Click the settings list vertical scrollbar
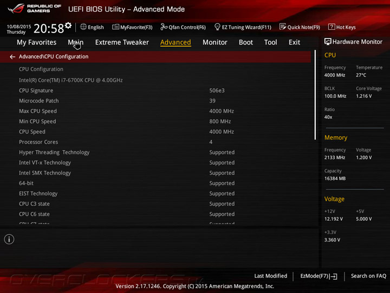The height and width of the screenshot is (293, 390). 315,94
